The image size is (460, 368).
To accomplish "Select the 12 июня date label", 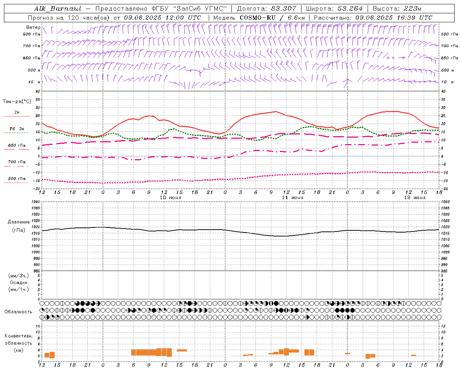I will pyautogui.click(x=415, y=198).
